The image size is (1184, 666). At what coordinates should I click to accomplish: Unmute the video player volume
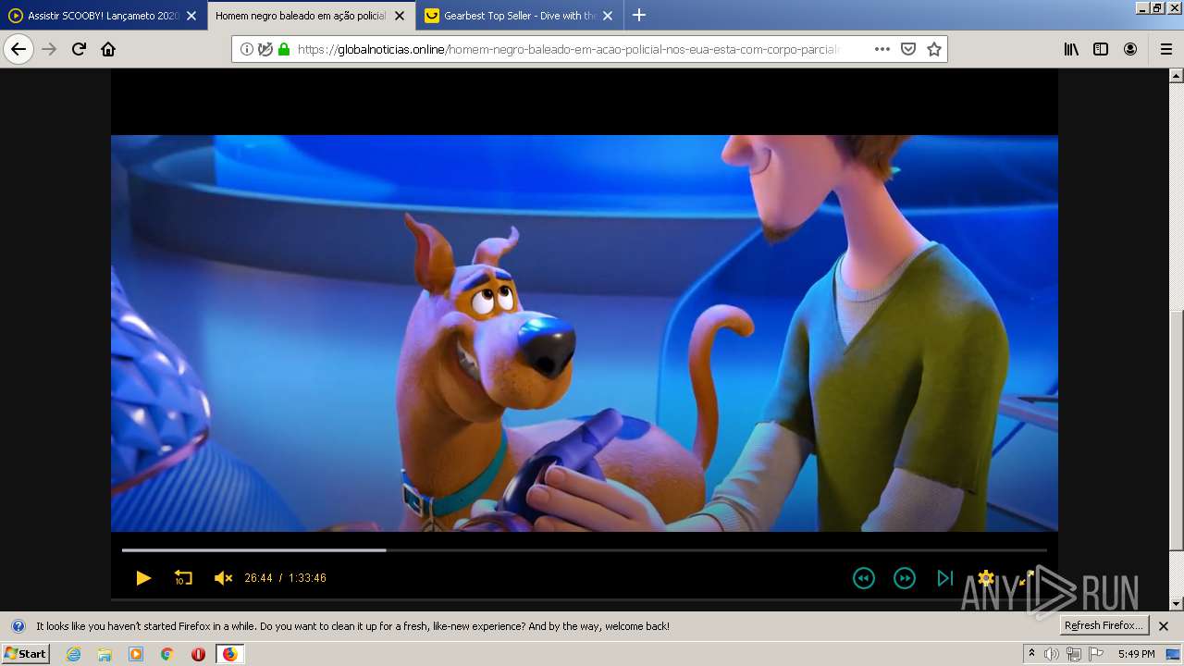pyautogui.click(x=223, y=578)
